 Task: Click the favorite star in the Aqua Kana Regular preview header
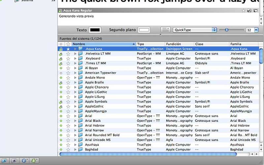click(x=243, y=11)
